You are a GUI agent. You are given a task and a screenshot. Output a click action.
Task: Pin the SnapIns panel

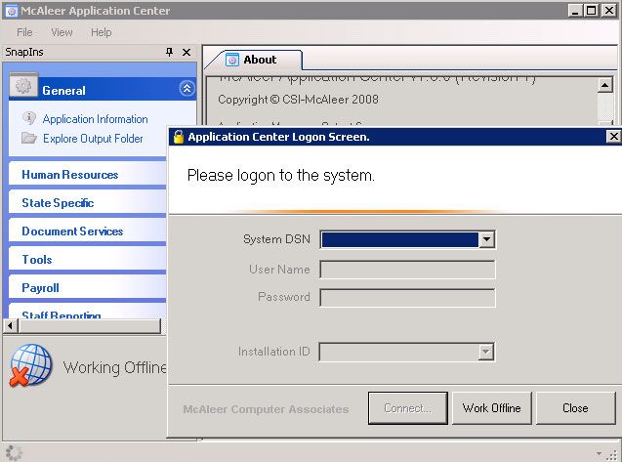click(x=169, y=52)
